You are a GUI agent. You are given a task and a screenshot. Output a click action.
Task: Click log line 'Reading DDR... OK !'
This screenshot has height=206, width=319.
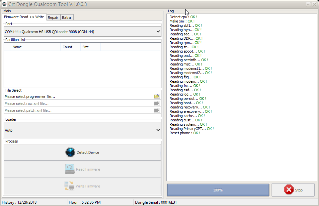pos(186,38)
